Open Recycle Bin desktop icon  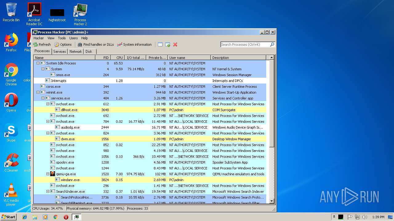point(11,12)
